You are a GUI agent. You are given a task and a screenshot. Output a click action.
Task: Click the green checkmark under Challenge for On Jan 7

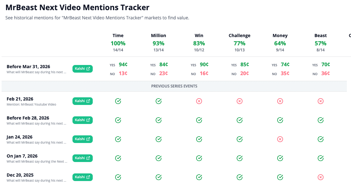(239, 158)
